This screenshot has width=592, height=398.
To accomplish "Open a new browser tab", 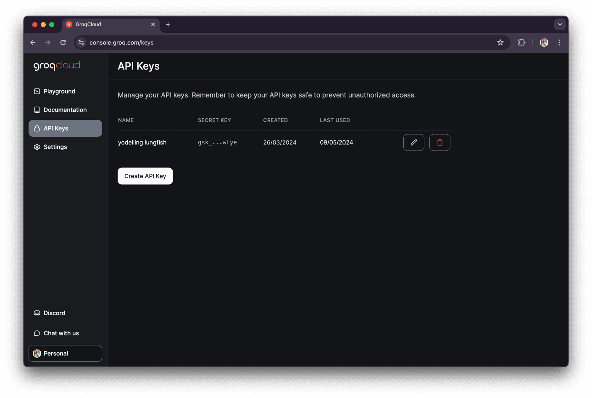I will coord(168,24).
